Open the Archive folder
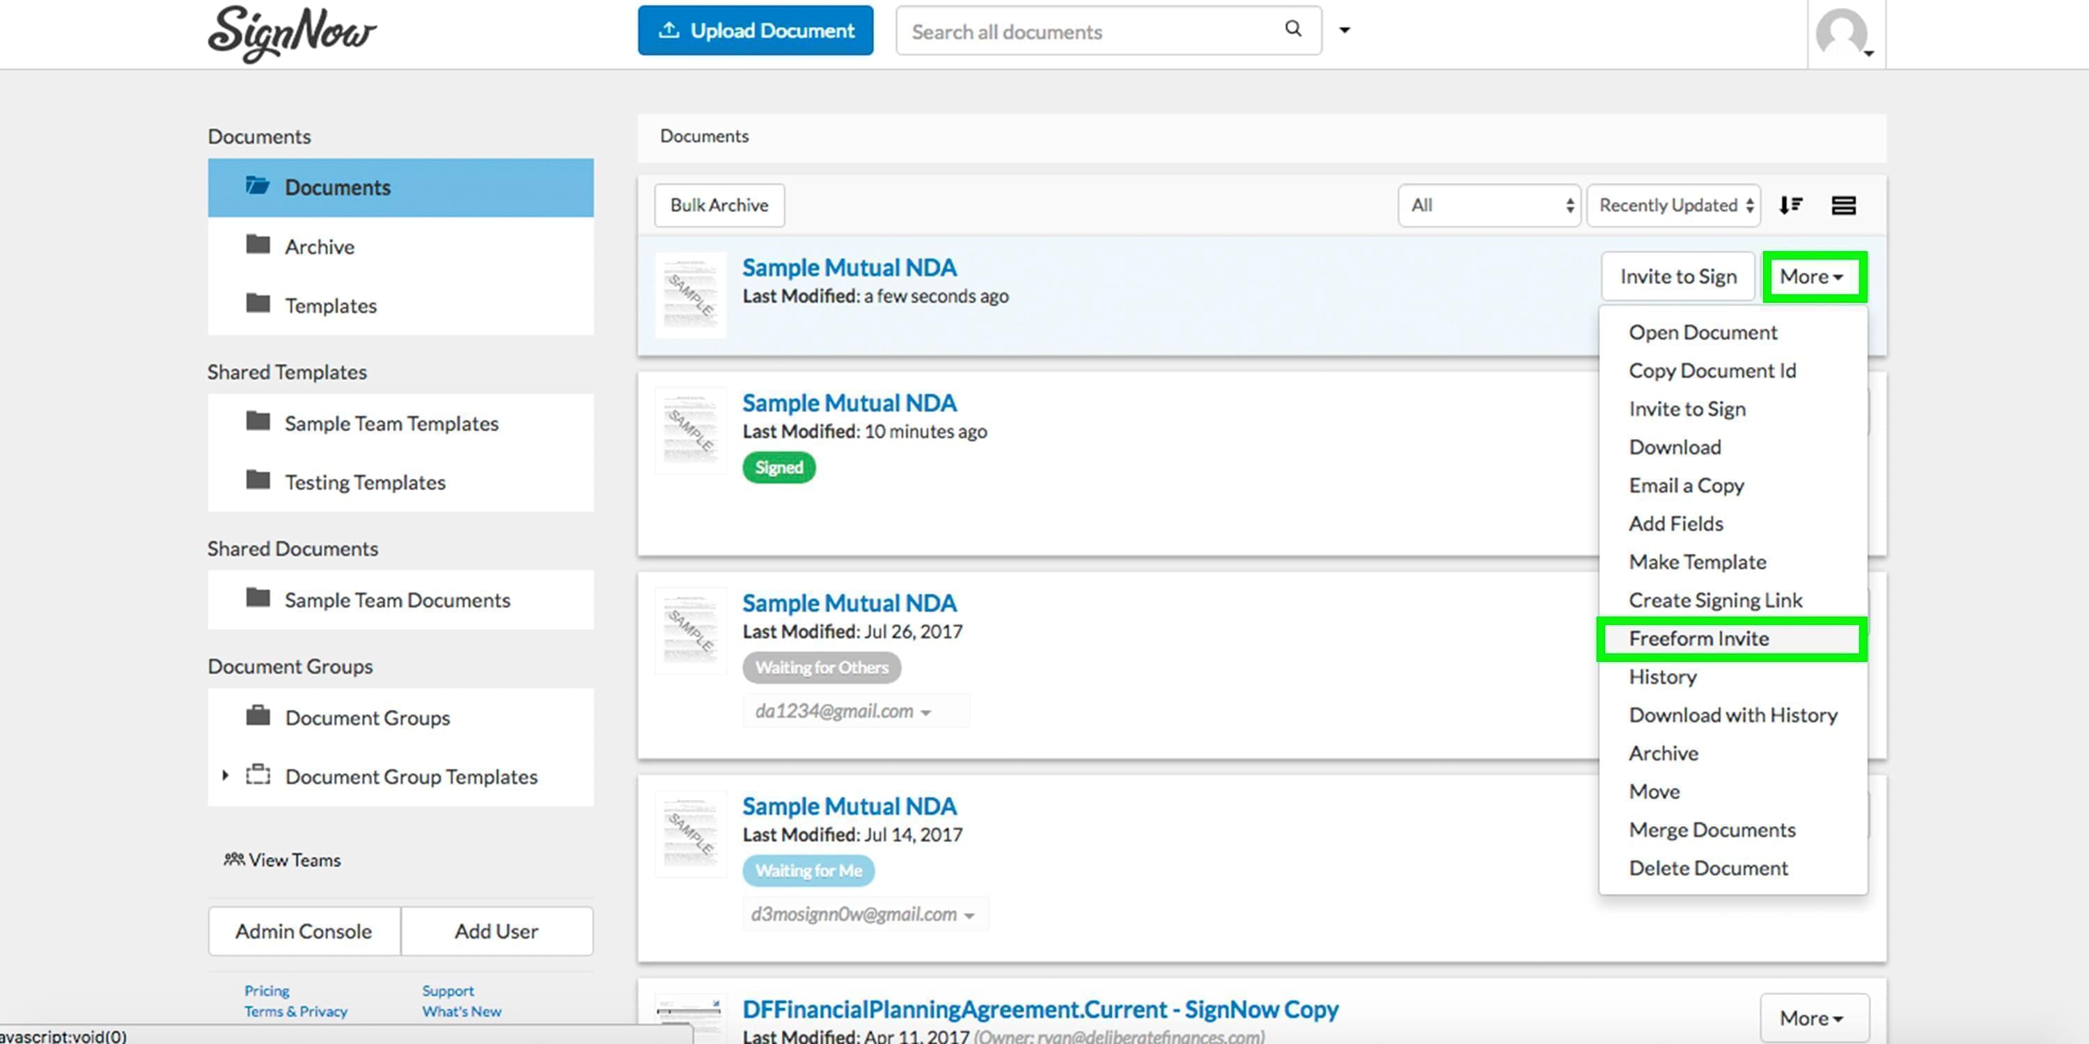Image resolution: width=2089 pixels, height=1044 pixels. point(400,246)
